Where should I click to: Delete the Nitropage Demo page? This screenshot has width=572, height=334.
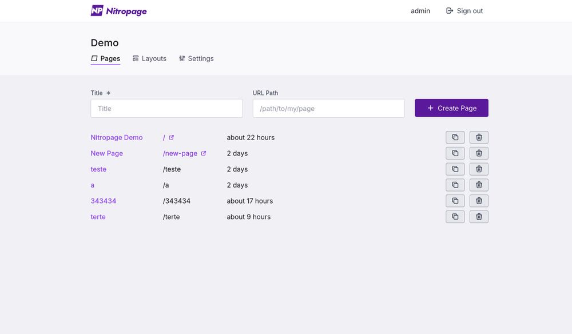tap(479, 137)
